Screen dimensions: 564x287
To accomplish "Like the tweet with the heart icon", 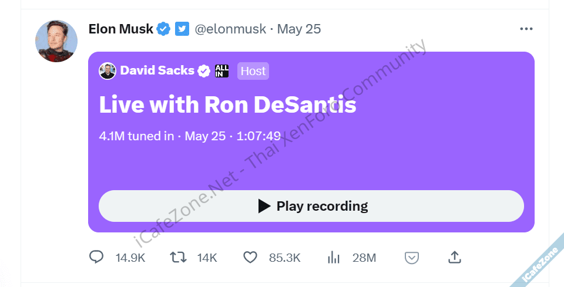I will click(251, 257).
